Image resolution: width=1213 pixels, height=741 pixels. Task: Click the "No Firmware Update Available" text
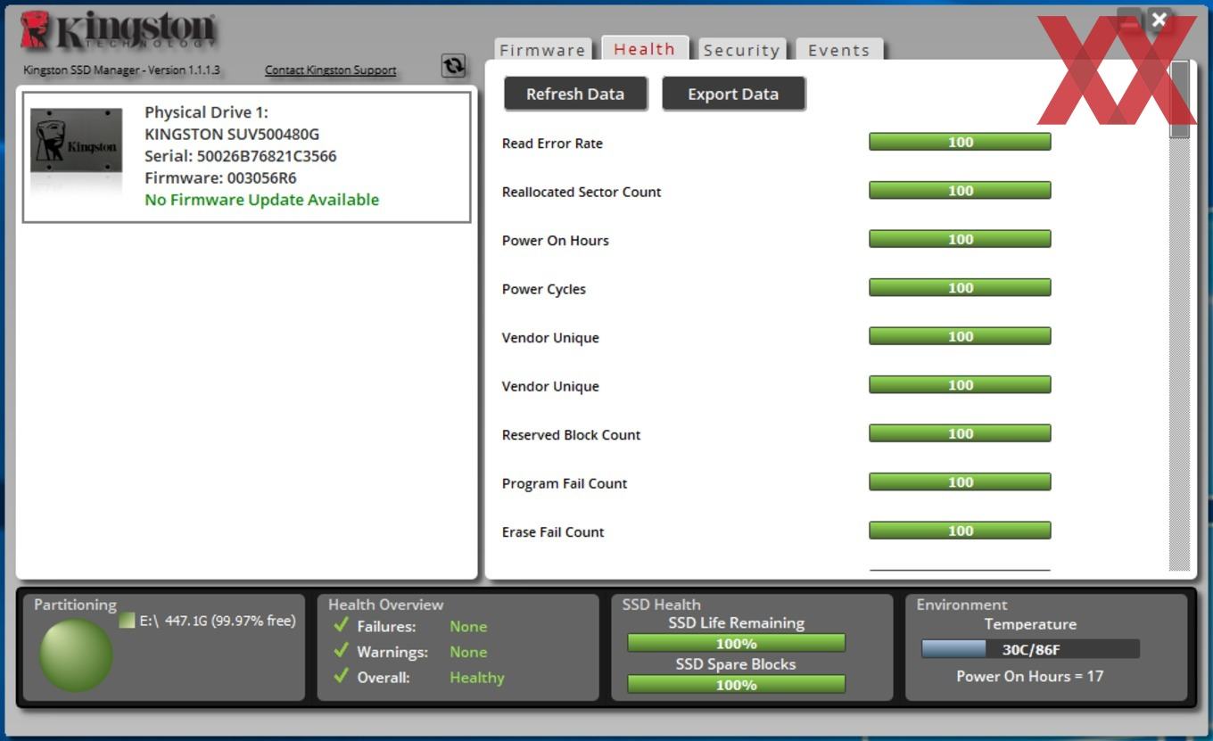click(x=261, y=200)
